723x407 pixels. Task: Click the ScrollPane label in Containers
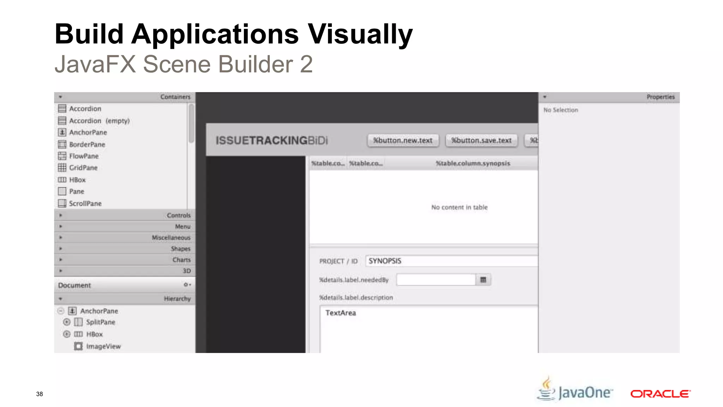click(85, 203)
